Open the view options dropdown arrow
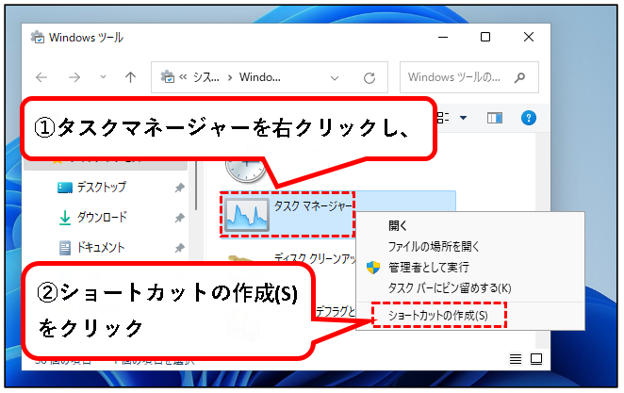 tap(463, 118)
